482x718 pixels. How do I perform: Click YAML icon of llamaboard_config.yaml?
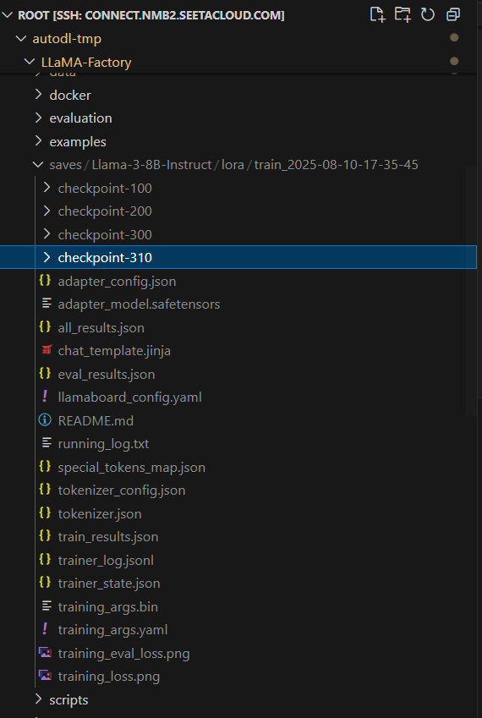pos(45,397)
